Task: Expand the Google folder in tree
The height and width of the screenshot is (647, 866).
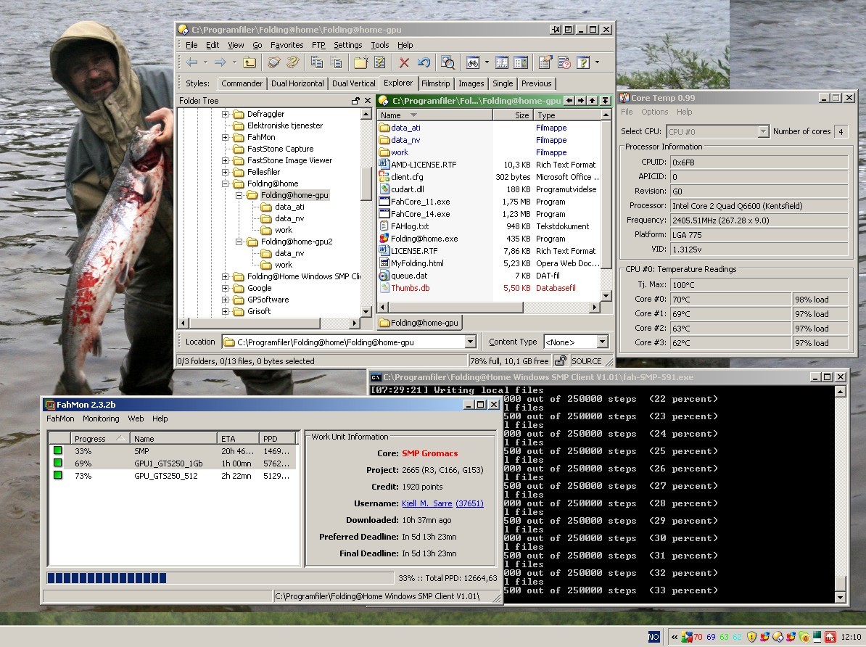Action: pos(226,288)
